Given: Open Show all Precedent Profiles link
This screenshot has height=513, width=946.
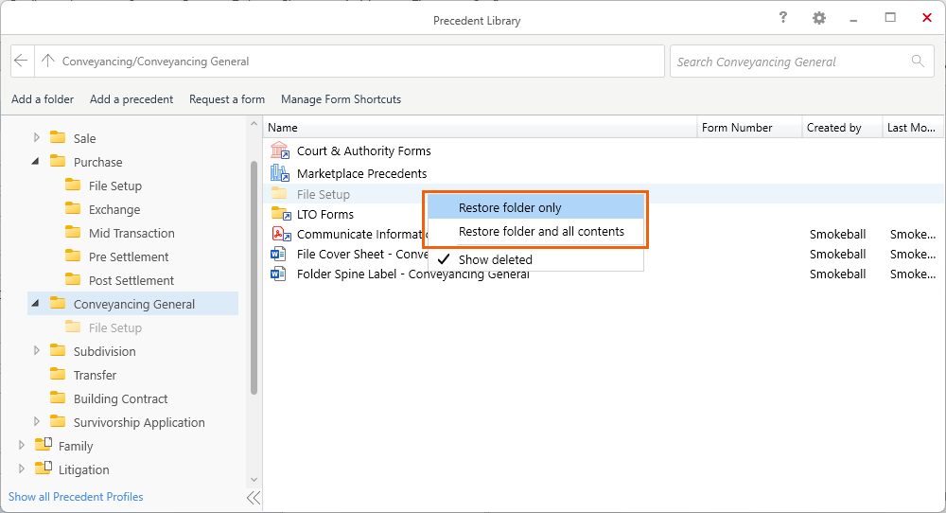Looking at the screenshot, I should point(76,497).
